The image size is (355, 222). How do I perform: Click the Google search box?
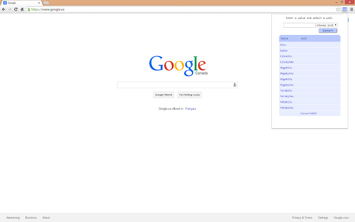[177, 85]
